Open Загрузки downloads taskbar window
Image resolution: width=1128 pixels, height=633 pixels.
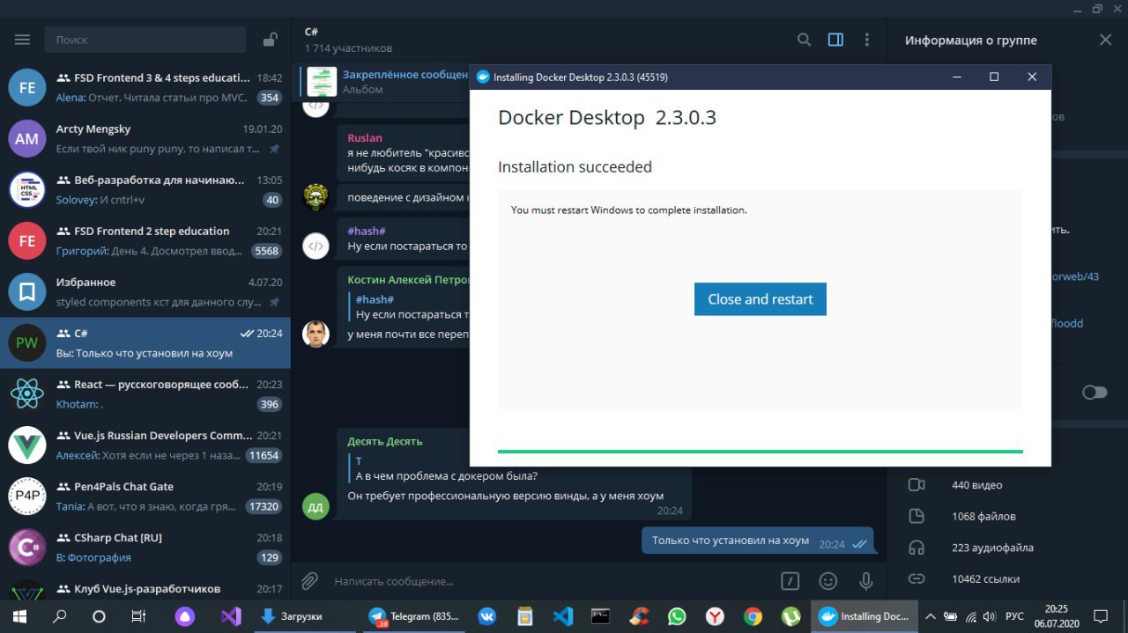pyautogui.click(x=304, y=616)
